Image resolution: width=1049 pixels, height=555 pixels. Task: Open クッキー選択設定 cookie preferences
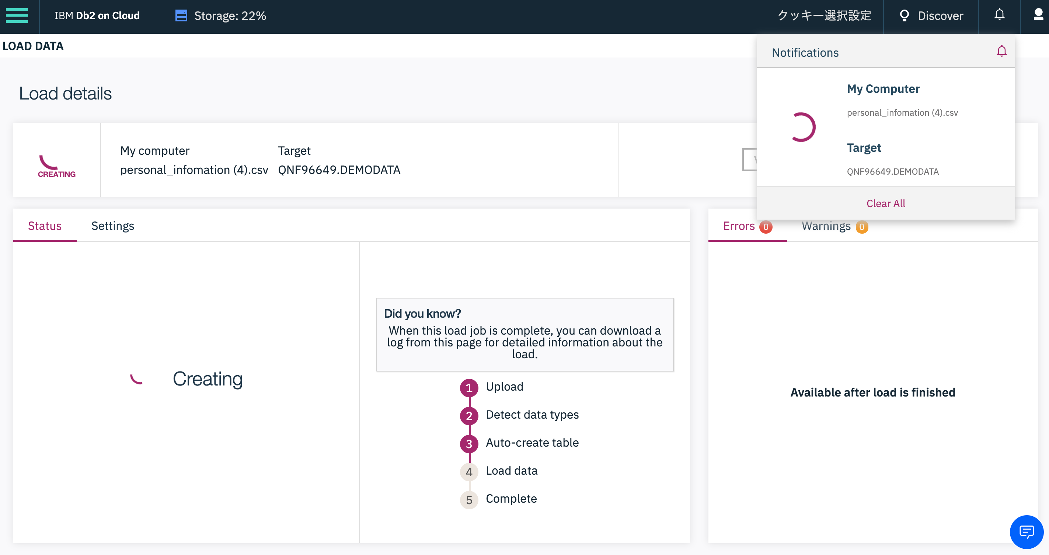[824, 15]
